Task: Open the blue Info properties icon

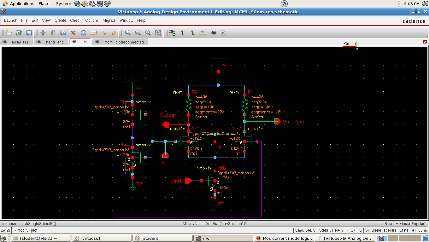Action: (84, 33)
